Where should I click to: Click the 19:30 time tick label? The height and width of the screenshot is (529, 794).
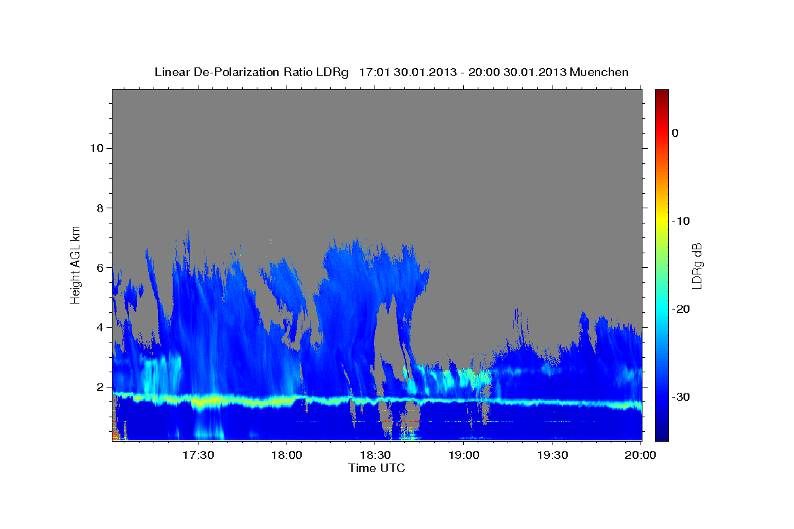[x=552, y=455]
